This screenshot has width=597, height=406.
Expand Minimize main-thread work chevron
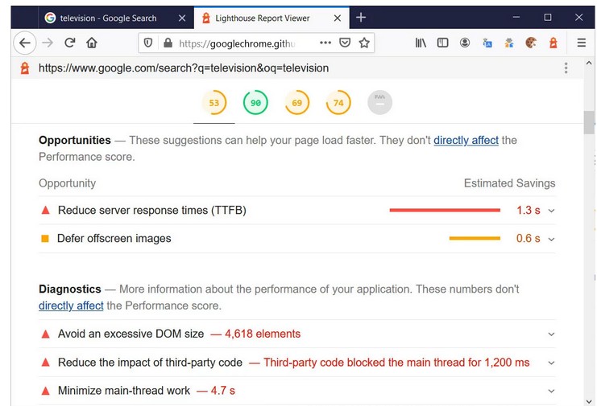point(551,391)
